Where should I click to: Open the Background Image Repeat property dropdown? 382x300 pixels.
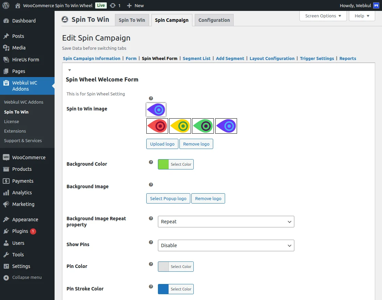click(x=226, y=222)
